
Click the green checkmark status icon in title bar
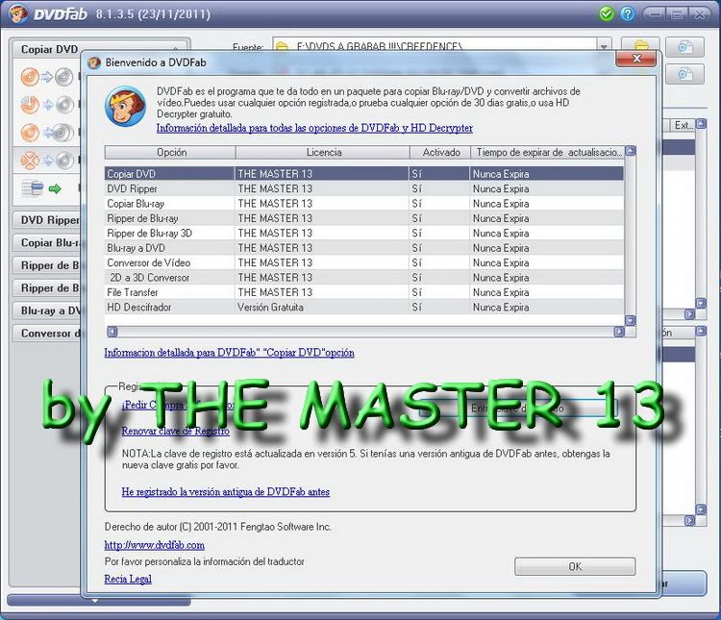607,13
